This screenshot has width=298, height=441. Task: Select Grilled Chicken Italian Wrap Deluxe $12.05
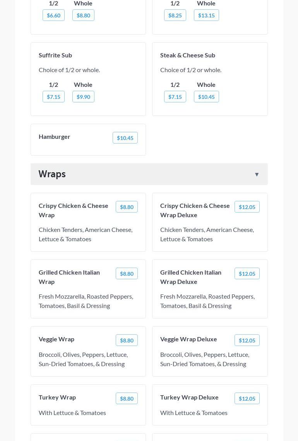247,273
